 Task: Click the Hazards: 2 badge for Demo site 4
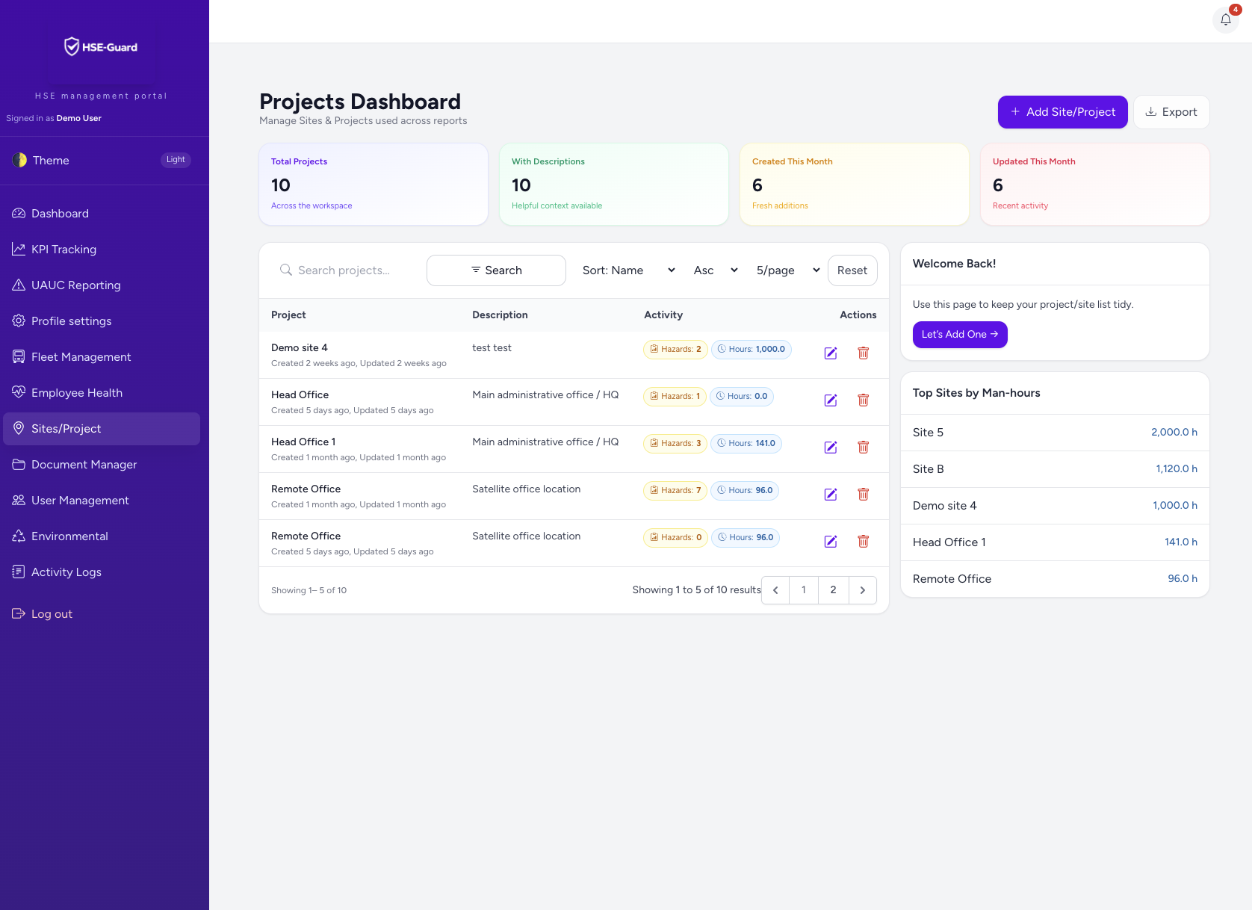click(x=675, y=350)
